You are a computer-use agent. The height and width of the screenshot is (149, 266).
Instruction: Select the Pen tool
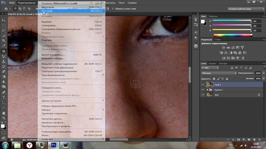pyautogui.click(x=4, y=92)
